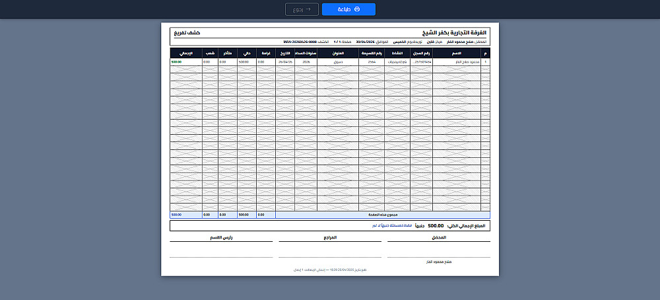Click the المراجع signature heading

(x=330, y=238)
